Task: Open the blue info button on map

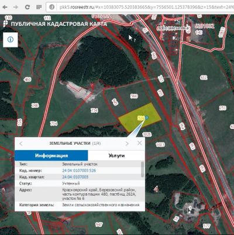Action: [x=11, y=40]
